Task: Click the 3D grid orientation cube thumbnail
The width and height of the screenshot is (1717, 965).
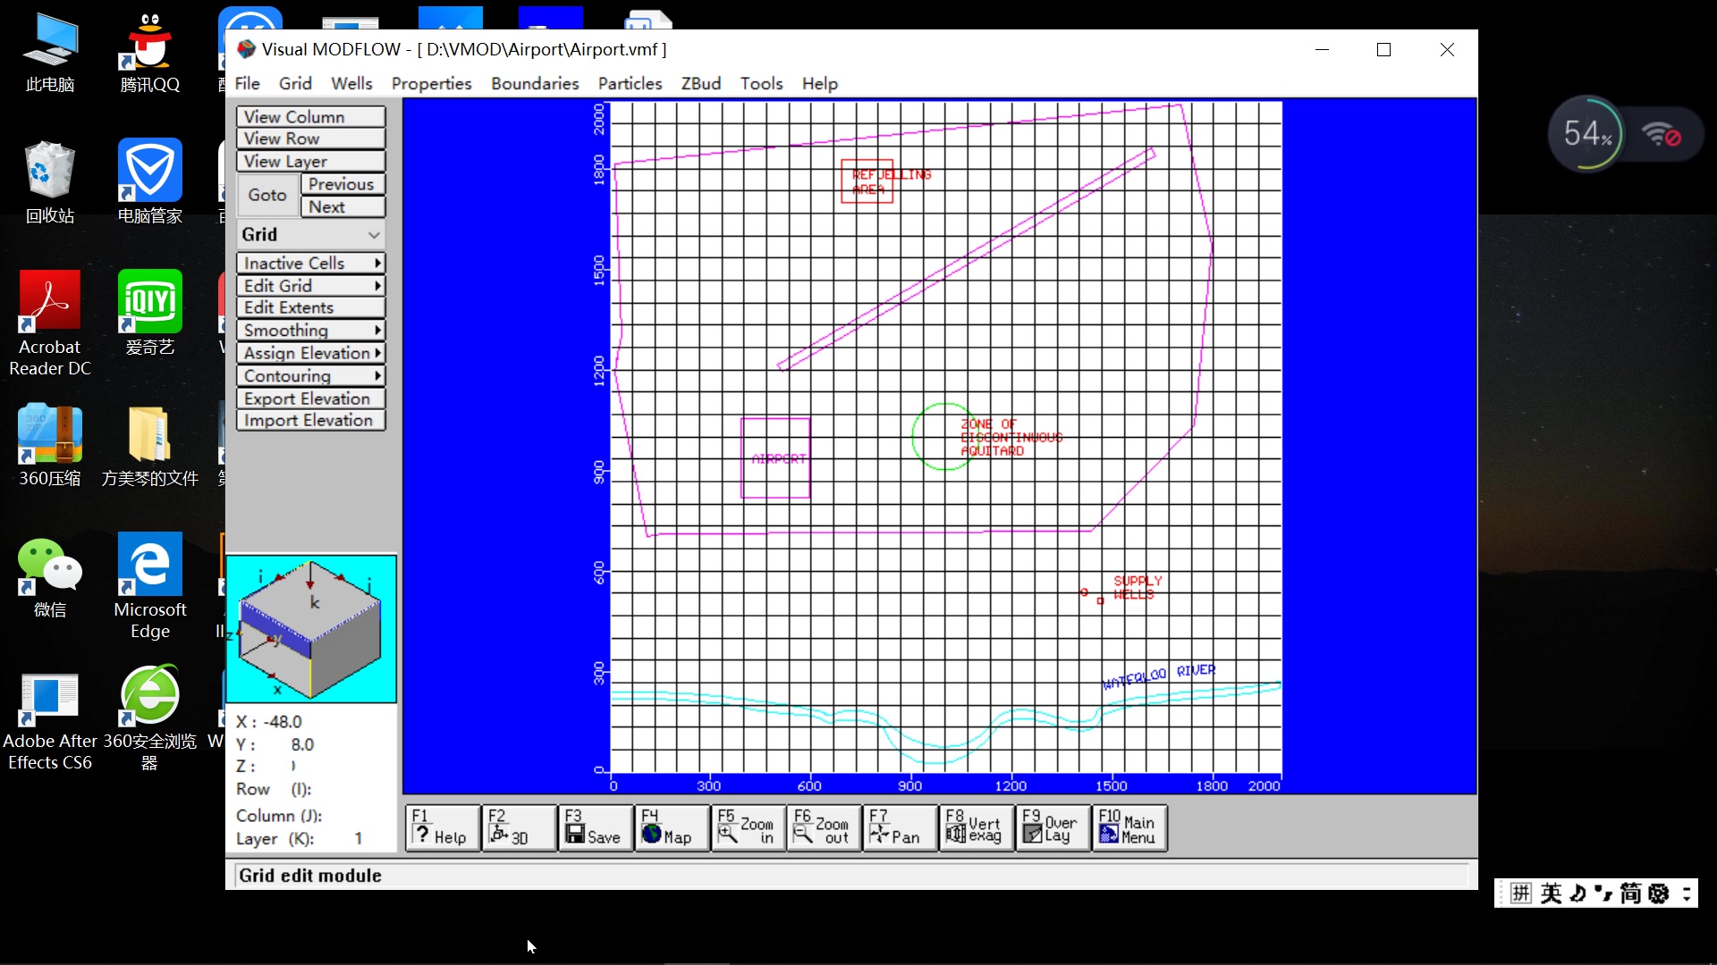Action: [x=311, y=628]
